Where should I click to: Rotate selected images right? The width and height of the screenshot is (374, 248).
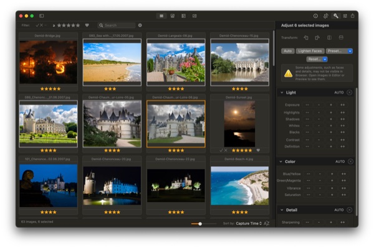(317, 37)
